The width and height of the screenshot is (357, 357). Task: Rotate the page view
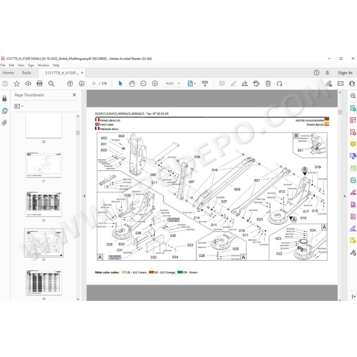[x=279, y=84]
